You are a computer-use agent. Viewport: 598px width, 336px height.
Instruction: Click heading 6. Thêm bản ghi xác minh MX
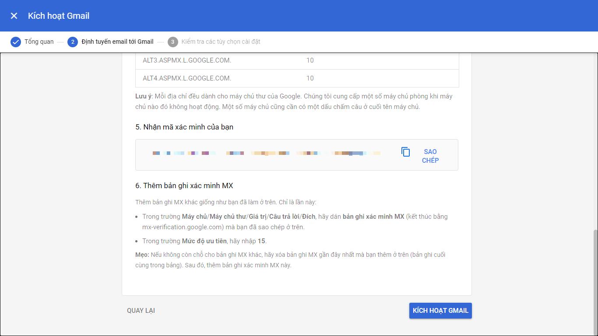[184, 185]
